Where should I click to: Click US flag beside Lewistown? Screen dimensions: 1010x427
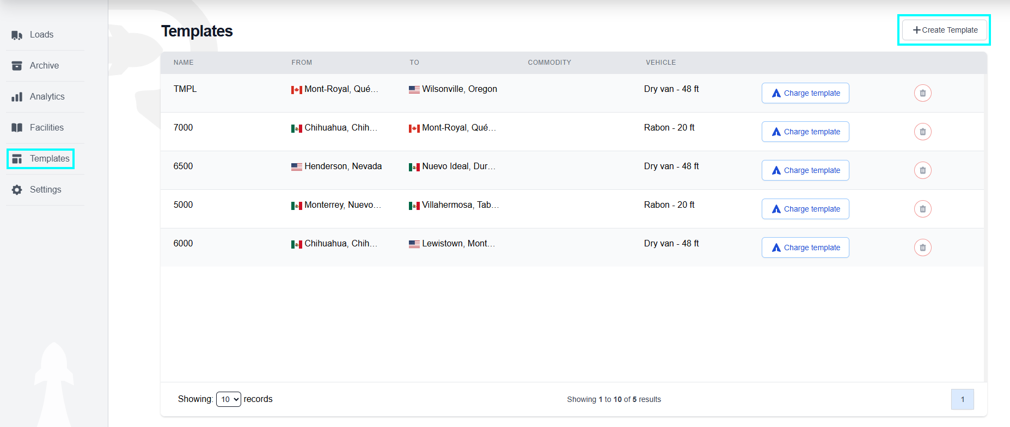coord(414,244)
